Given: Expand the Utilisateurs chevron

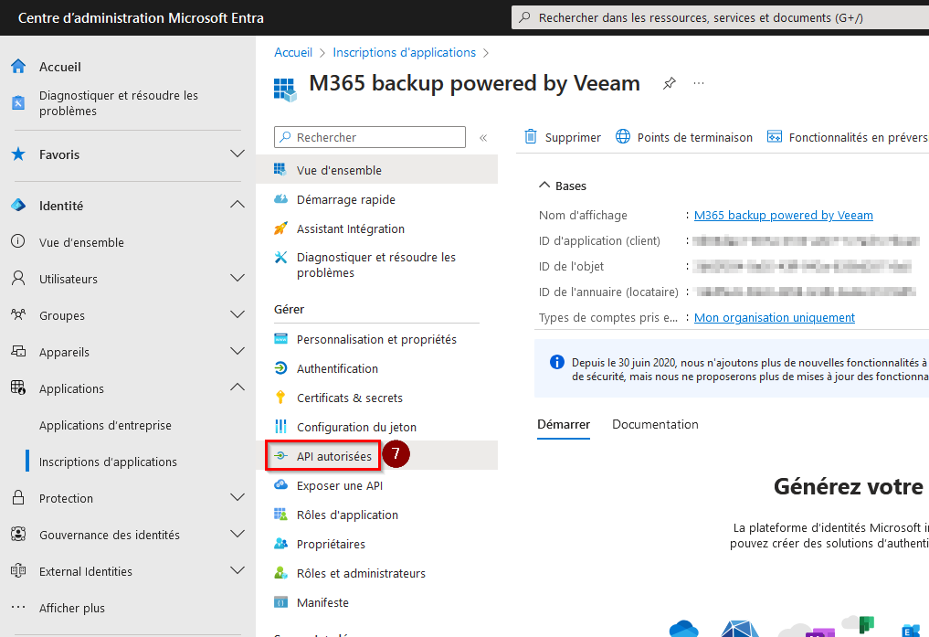Looking at the screenshot, I should (238, 278).
